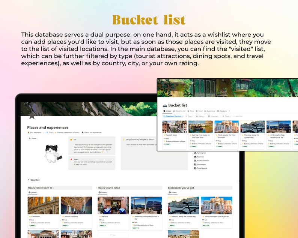Open Bucket list Appian Way bike photo
This screenshot has height=238, width=298.
pos(253,127)
